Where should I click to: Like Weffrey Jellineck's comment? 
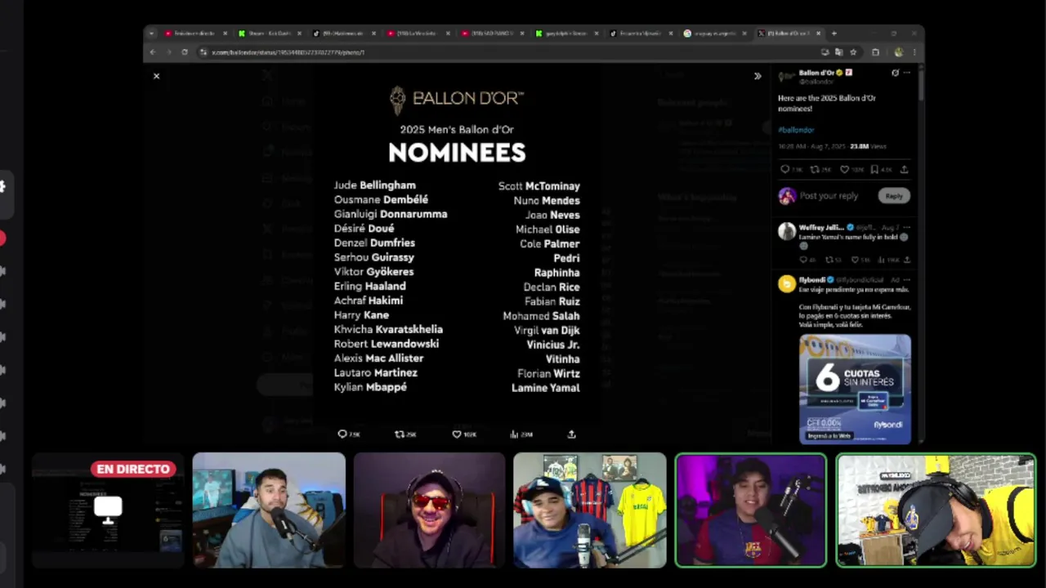coord(856,260)
